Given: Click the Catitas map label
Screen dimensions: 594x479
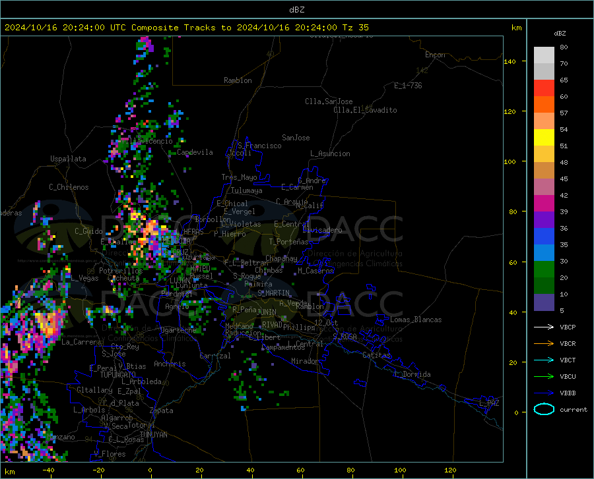Looking at the screenshot, I should pos(376,355).
